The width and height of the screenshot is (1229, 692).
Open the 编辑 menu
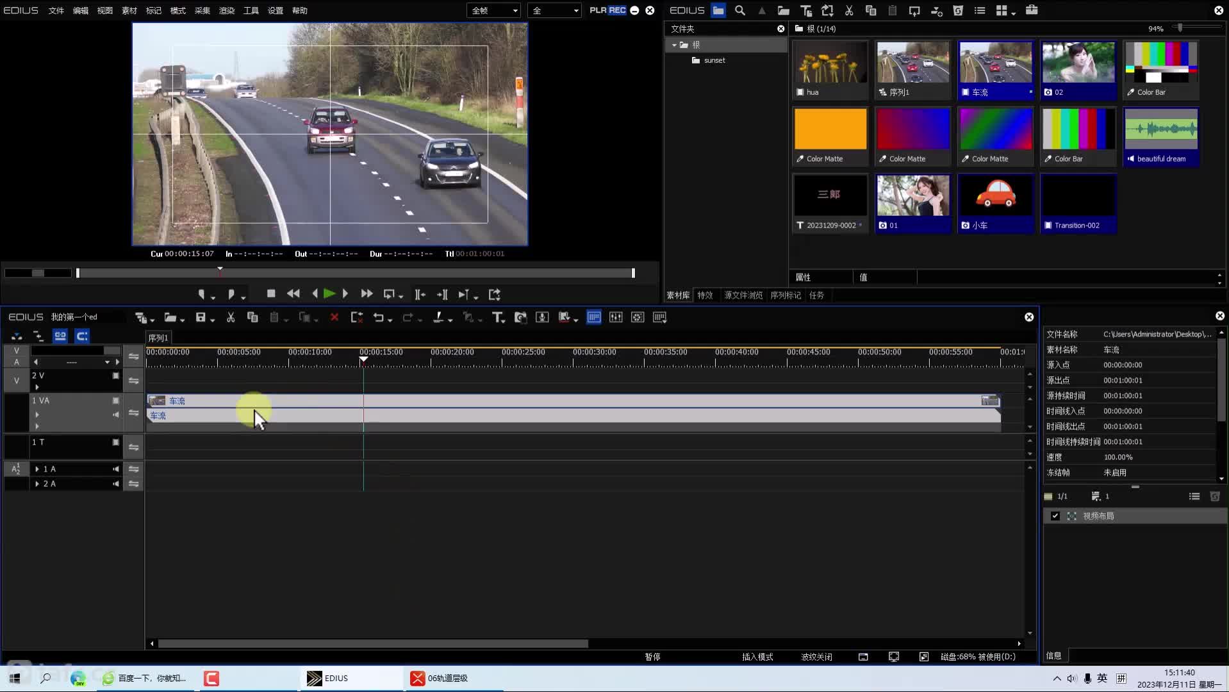81,10
